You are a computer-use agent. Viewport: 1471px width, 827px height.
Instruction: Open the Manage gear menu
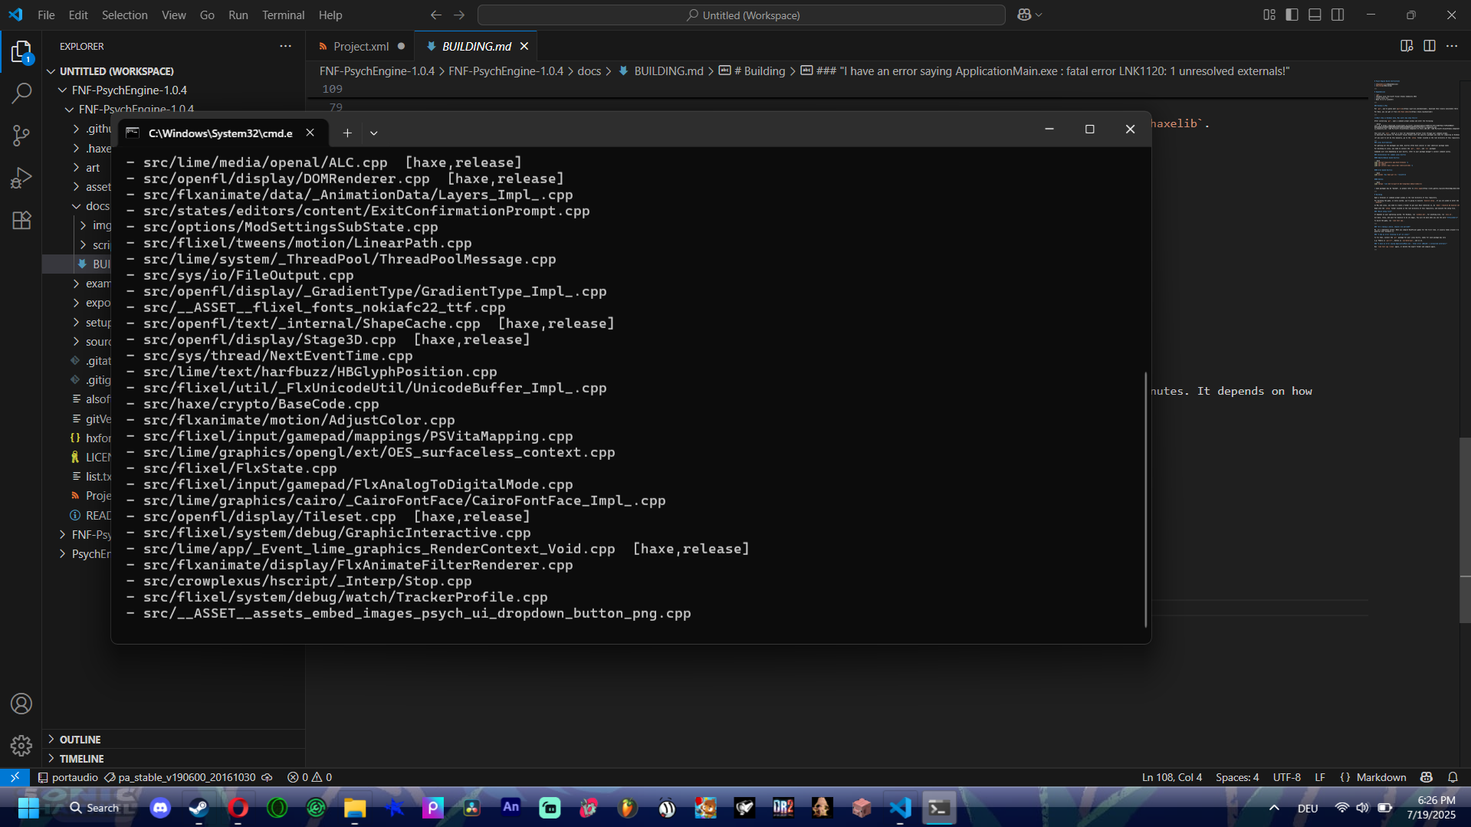coord(21,745)
